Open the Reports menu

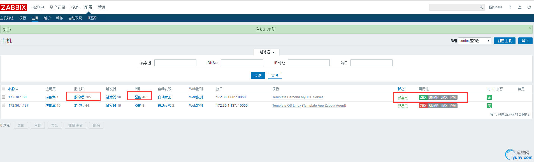[75, 7]
